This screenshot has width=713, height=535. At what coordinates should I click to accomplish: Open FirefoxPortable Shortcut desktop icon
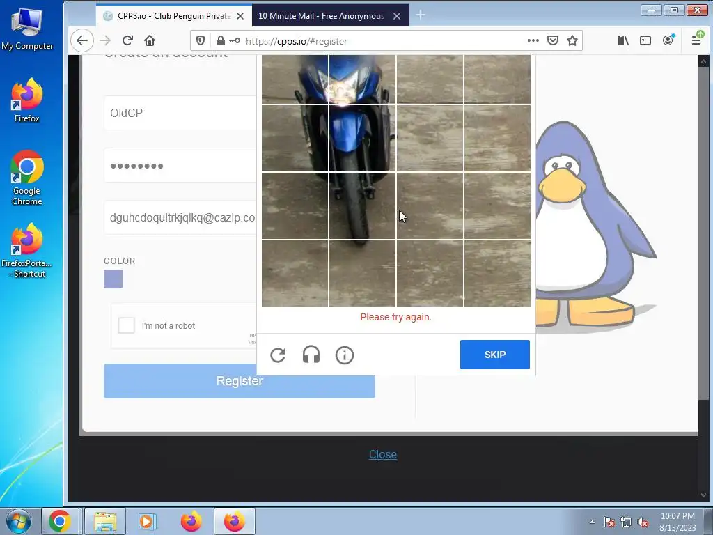point(27,251)
